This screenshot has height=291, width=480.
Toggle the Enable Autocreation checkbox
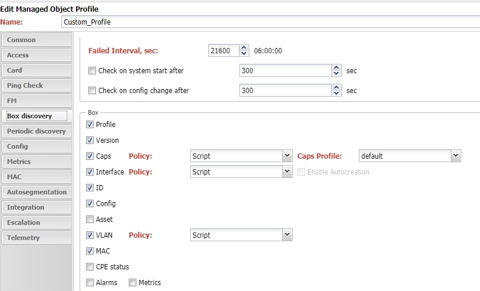tap(301, 172)
